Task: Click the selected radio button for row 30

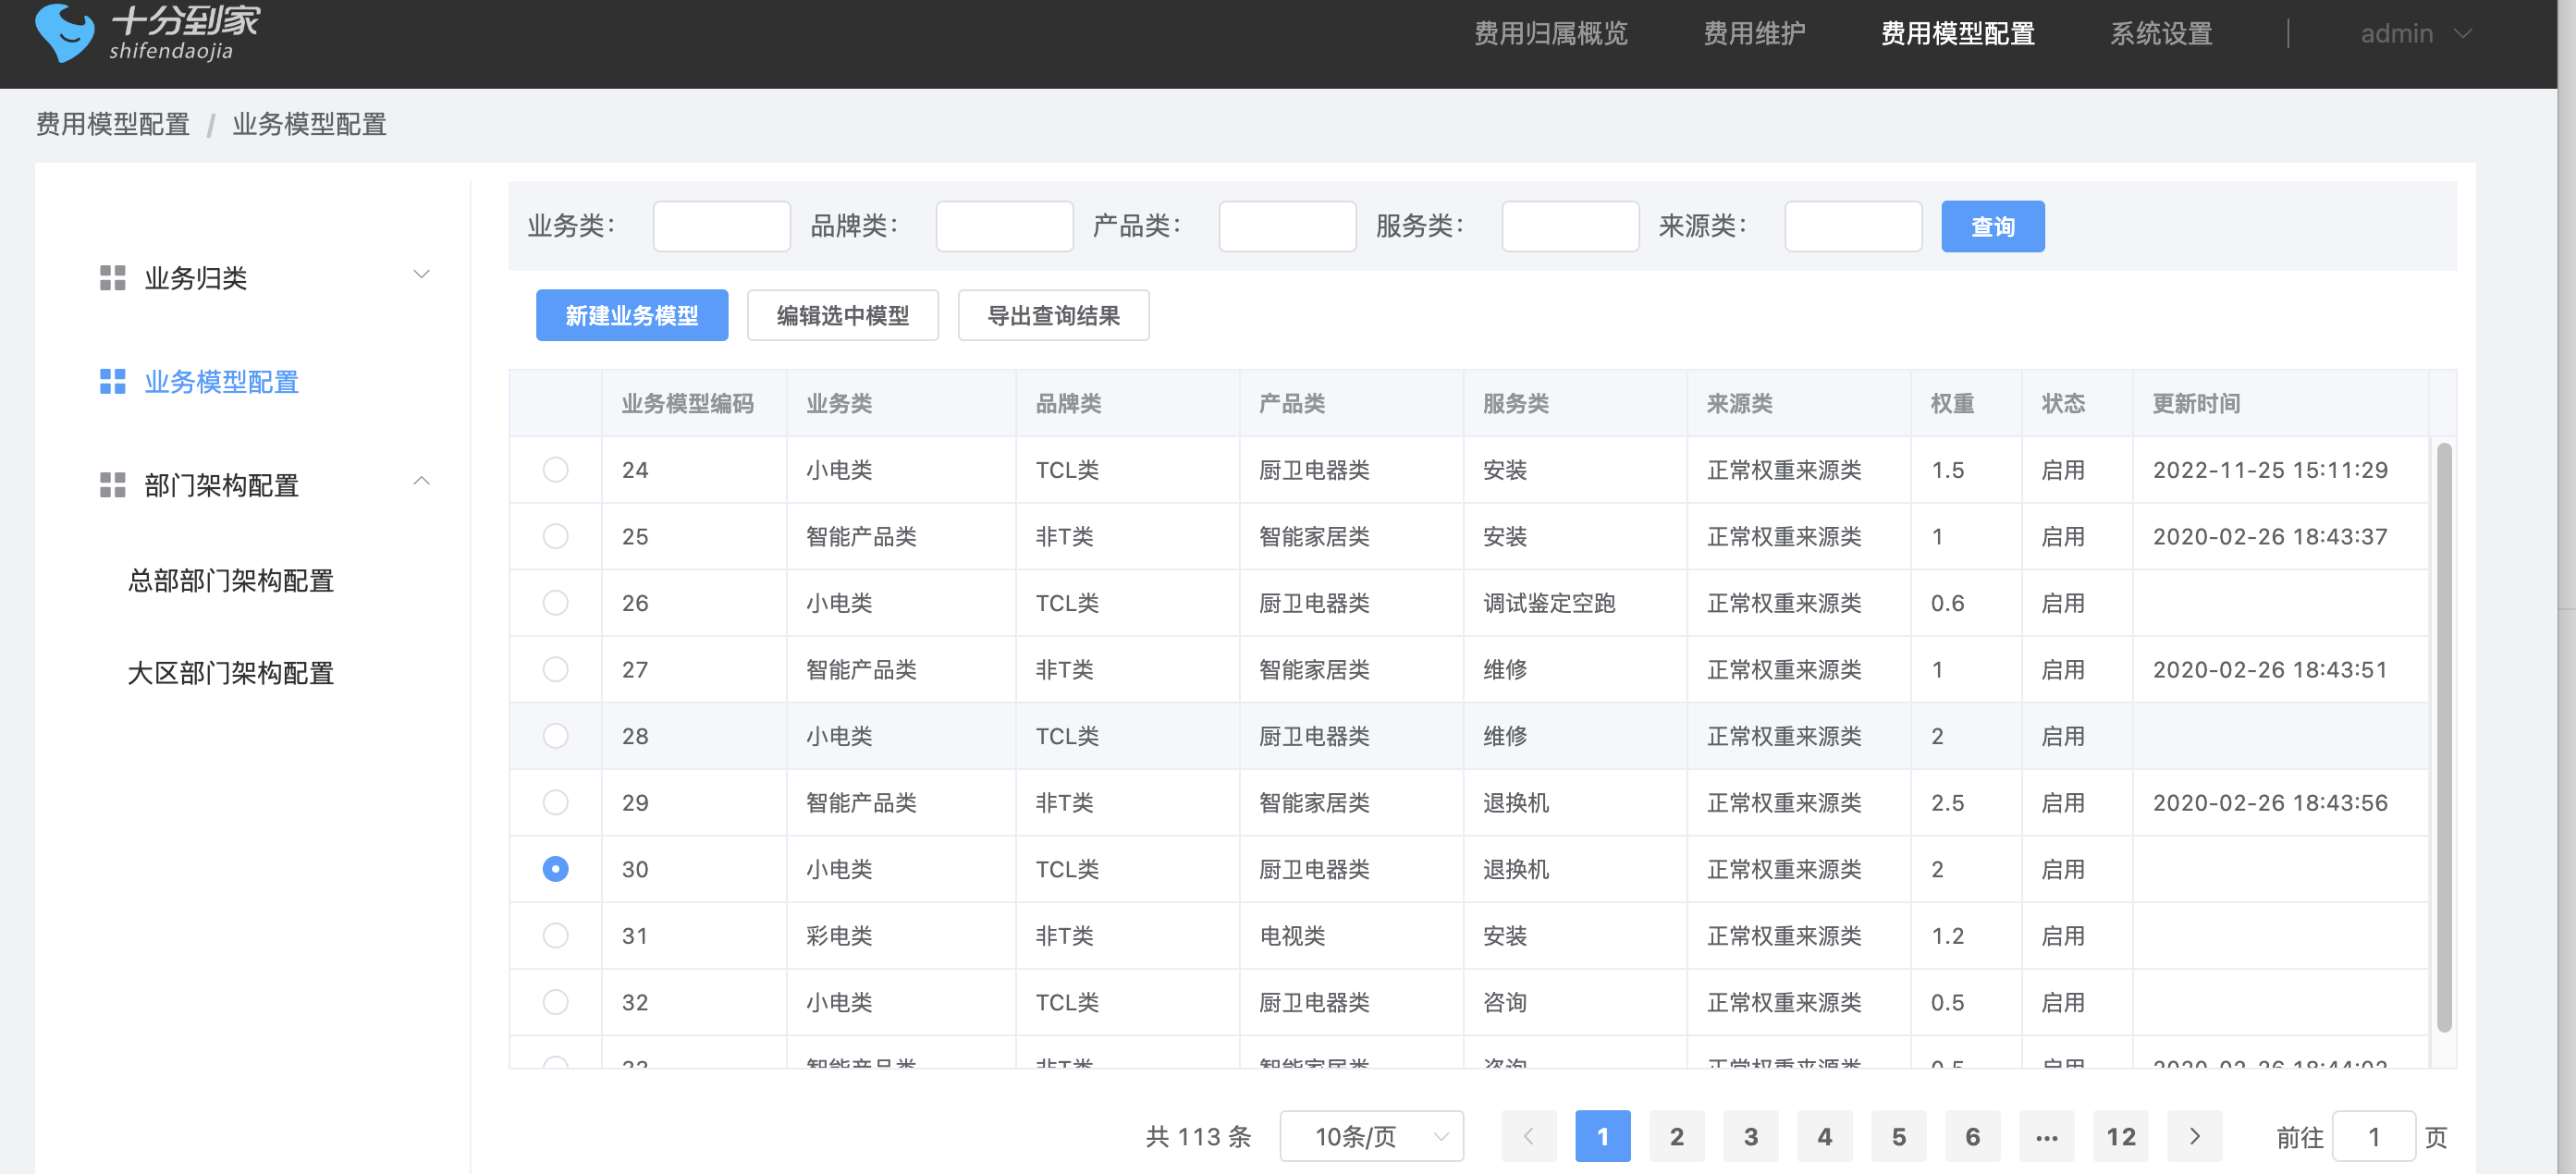Action: click(x=555, y=868)
